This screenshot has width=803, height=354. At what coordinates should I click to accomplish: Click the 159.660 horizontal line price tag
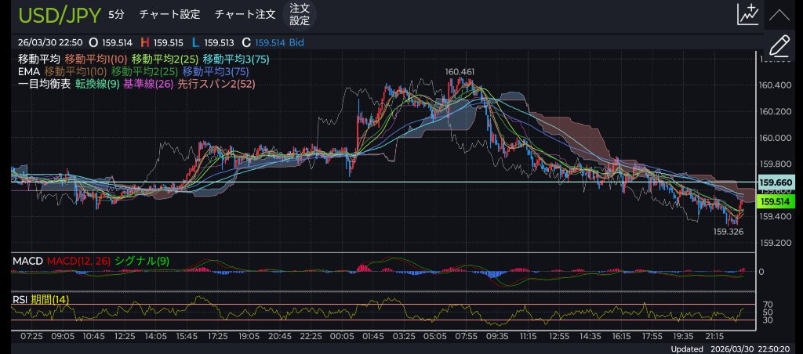(x=775, y=182)
